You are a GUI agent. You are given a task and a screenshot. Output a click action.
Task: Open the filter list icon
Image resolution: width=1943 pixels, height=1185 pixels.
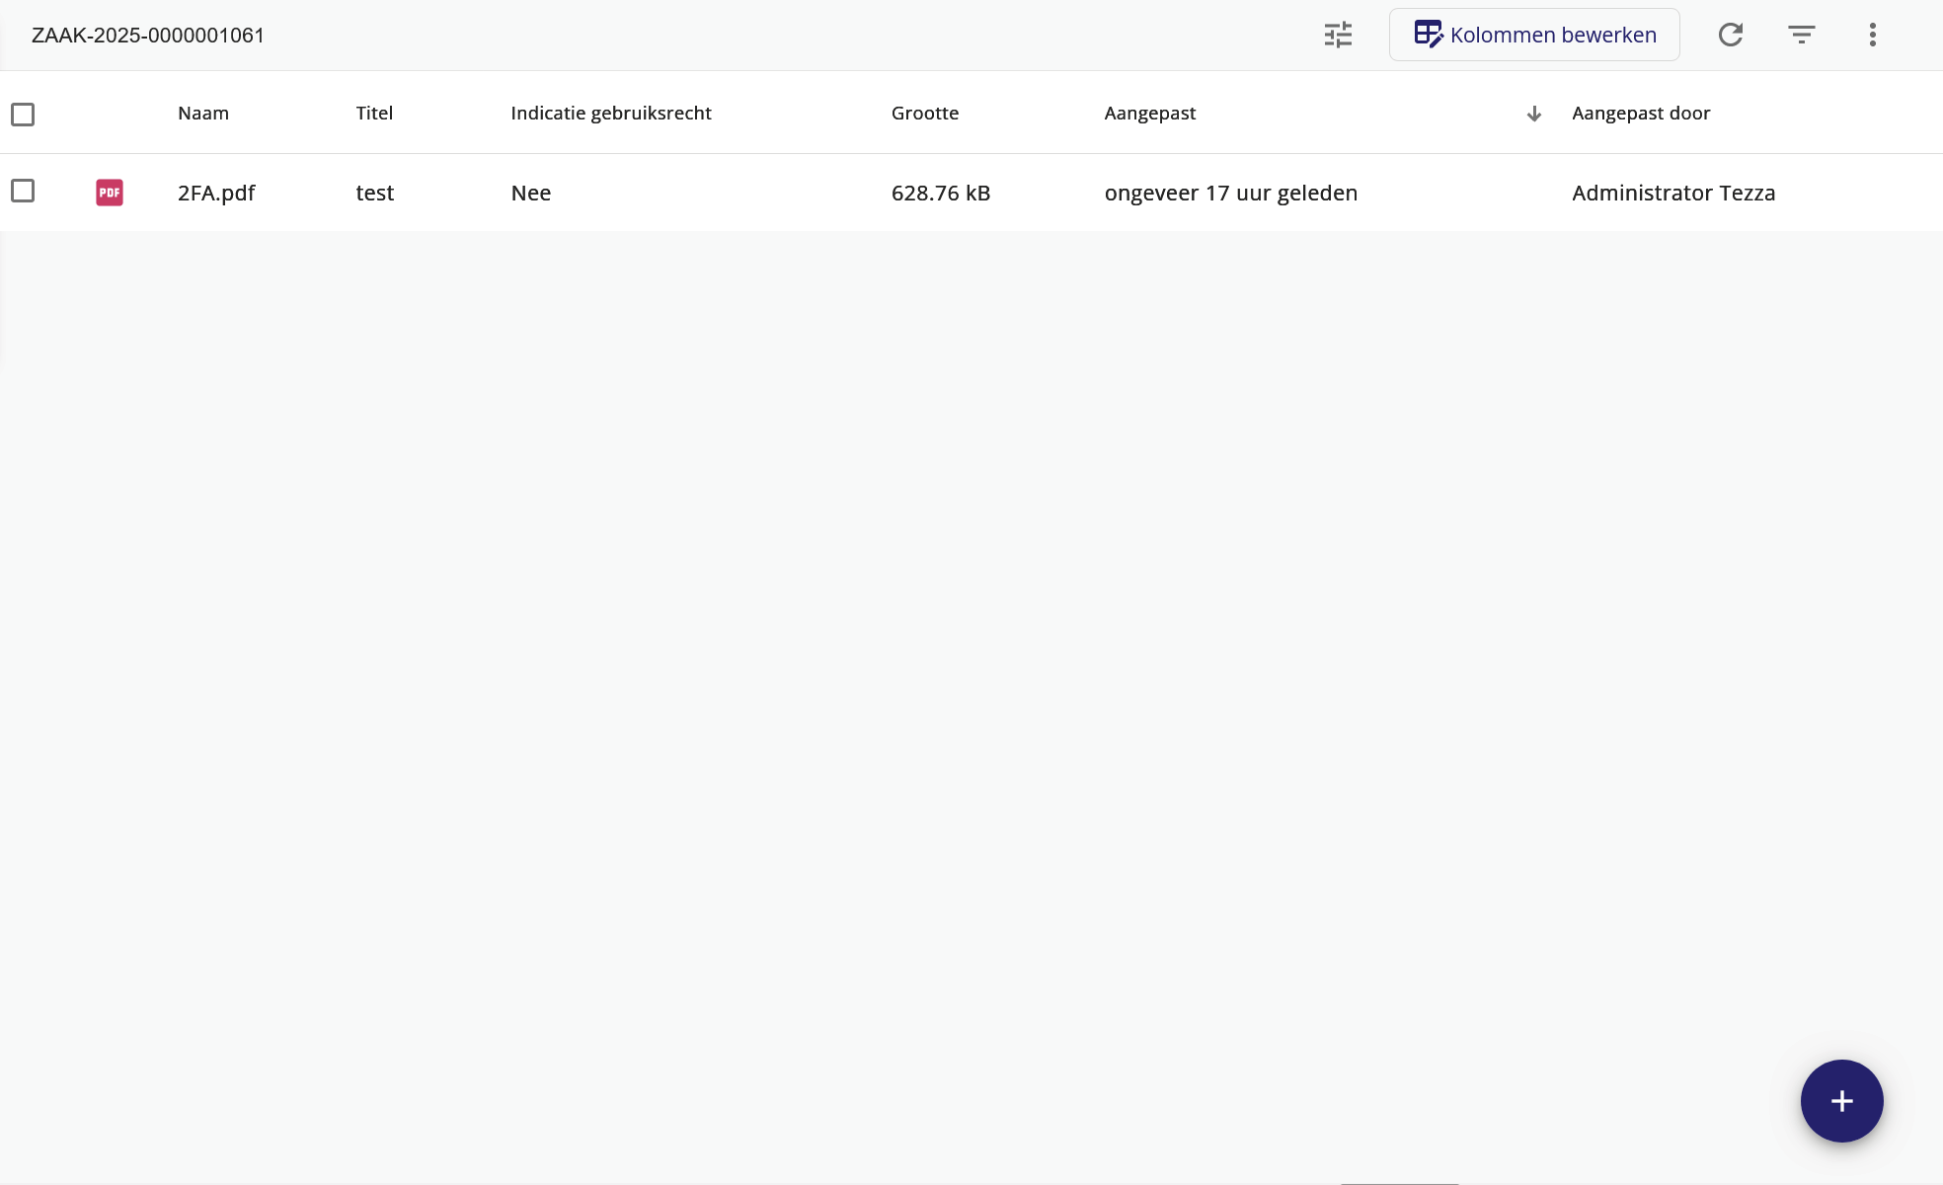point(1801,35)
